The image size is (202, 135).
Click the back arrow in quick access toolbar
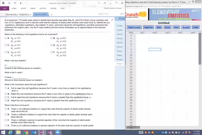click(x=9, y=3)
